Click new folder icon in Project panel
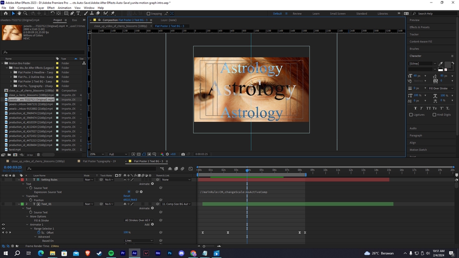 tap(9, 155)
